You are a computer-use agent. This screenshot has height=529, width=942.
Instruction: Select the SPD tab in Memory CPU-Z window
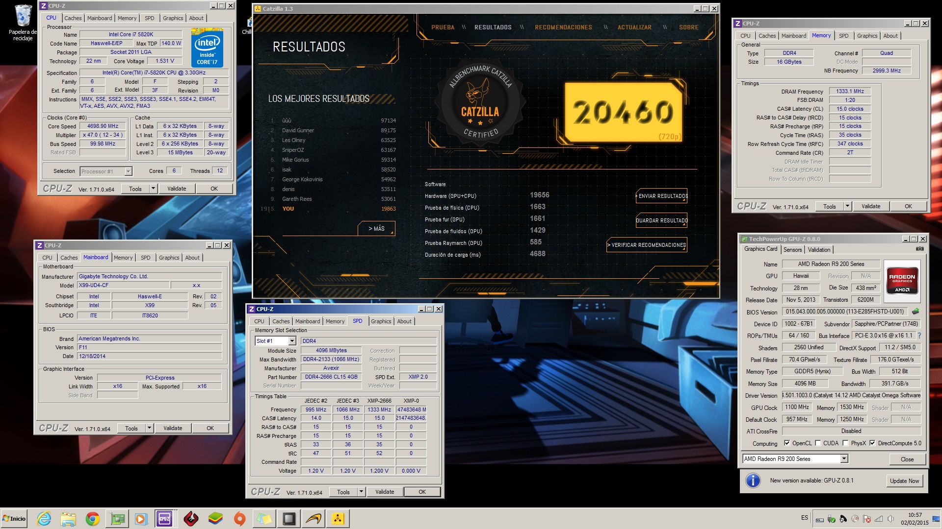[843, 36]
